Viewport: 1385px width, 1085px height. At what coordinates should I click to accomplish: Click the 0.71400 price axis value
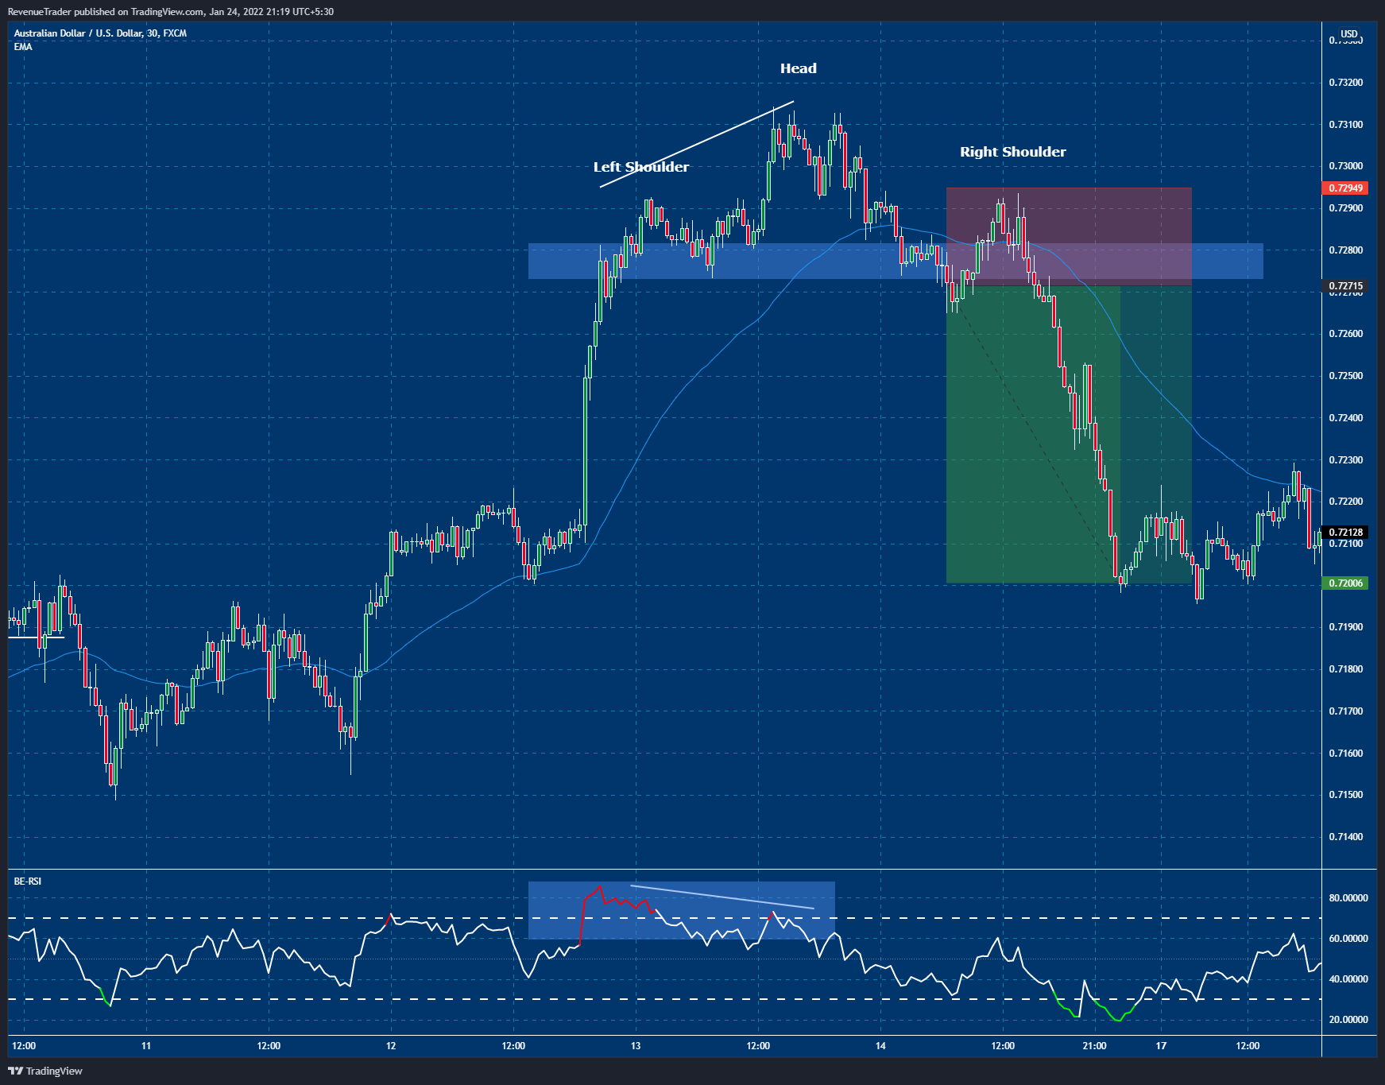tap(1346, 837)
